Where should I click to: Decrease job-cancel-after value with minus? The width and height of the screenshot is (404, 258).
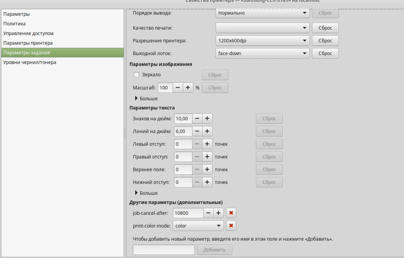[209, 213]
